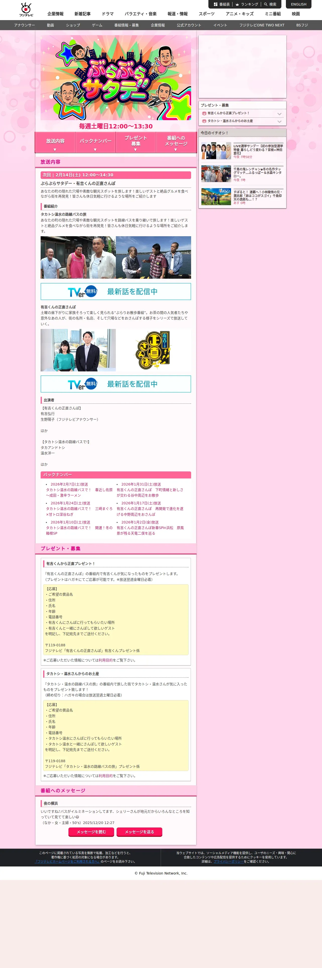Open 2026年1月31日 back number entry
This screenshot has width=322, height=968.
click(x=150, y=490)
